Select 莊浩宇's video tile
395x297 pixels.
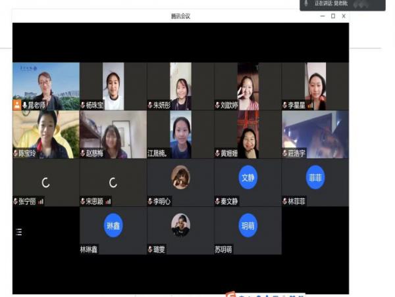[x=315, y=133]
